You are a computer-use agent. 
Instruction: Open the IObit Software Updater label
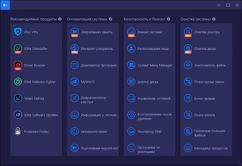coord(41,115)
